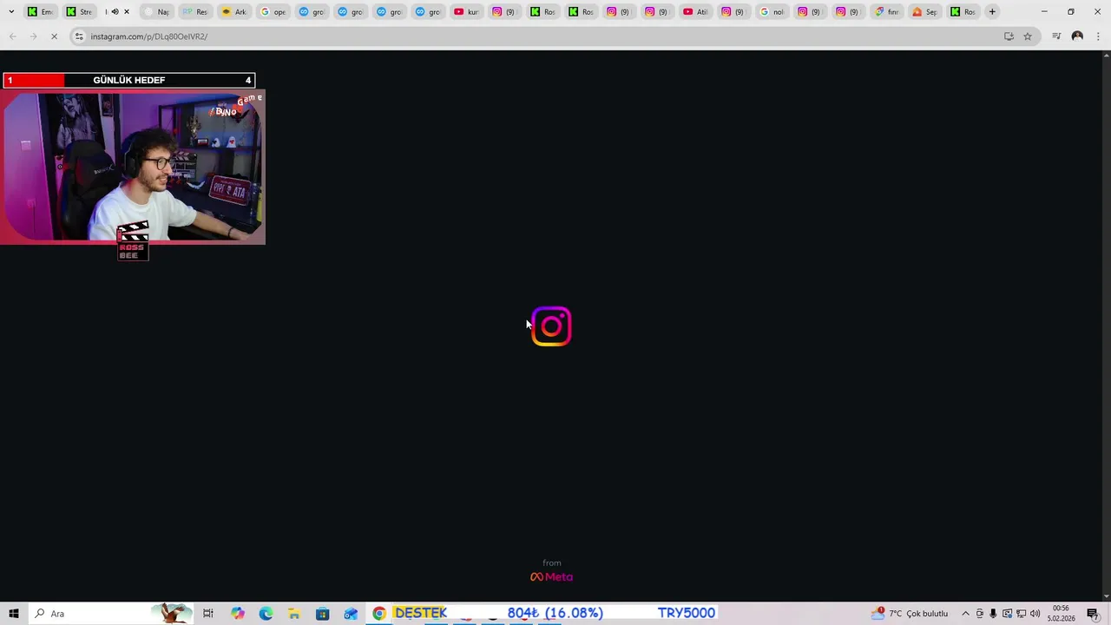Open the clock and calendar showing 00:56

[x=1061, y=614]
